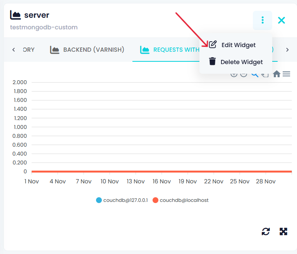Click the orange couchdb@localhost legend marker
Viewport: 297px width, 254px height.
[155, 200]
